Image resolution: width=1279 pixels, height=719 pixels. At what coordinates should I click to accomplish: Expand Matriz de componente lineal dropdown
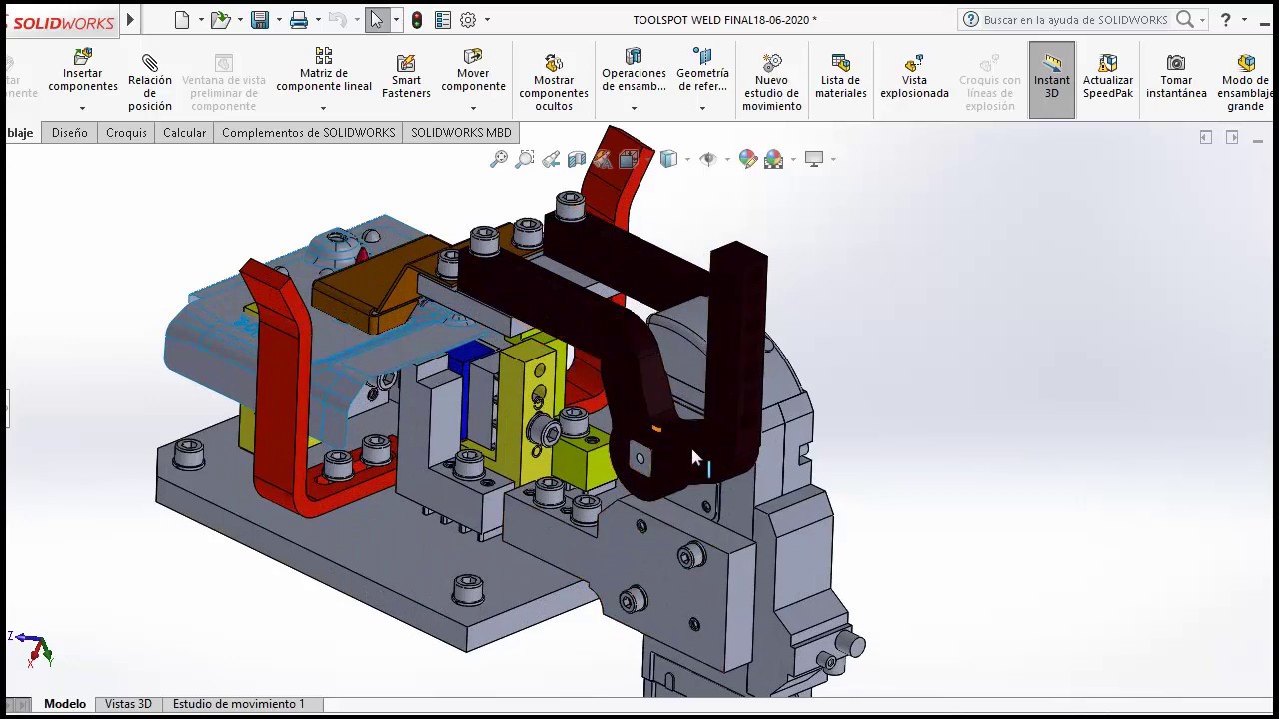click(x=324, y=108)
